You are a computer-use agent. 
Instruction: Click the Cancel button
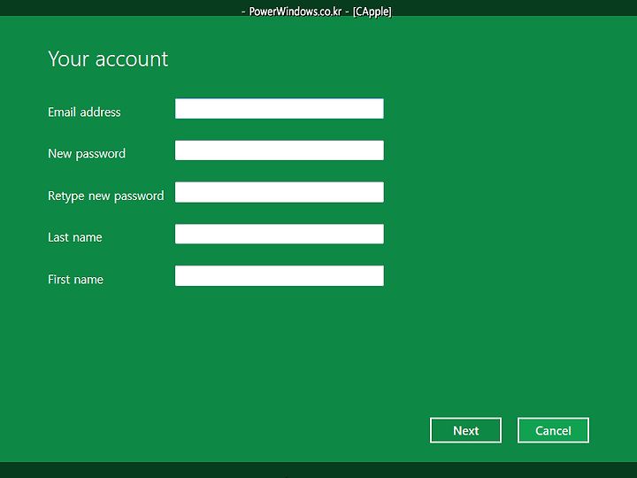553,430
